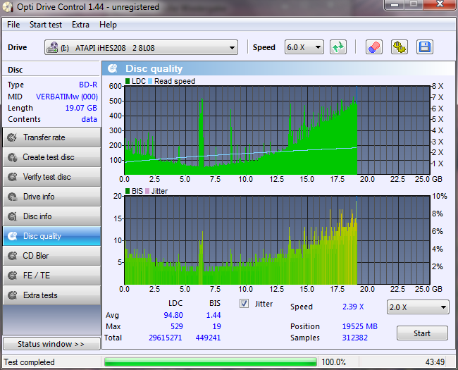Click the BIS / Jitter graph

(278, 240)
